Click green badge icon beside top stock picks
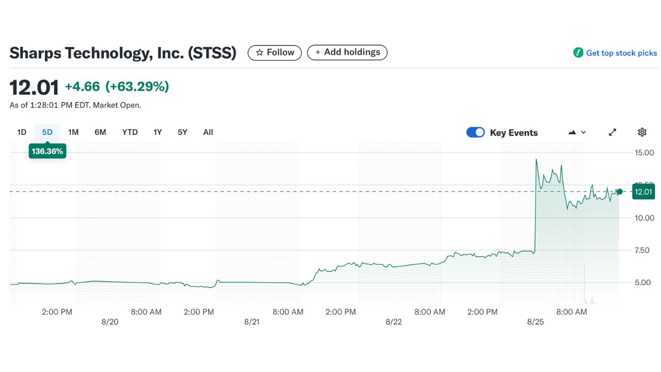This screenshot has height=372, width=661. (x=578, y=53)
